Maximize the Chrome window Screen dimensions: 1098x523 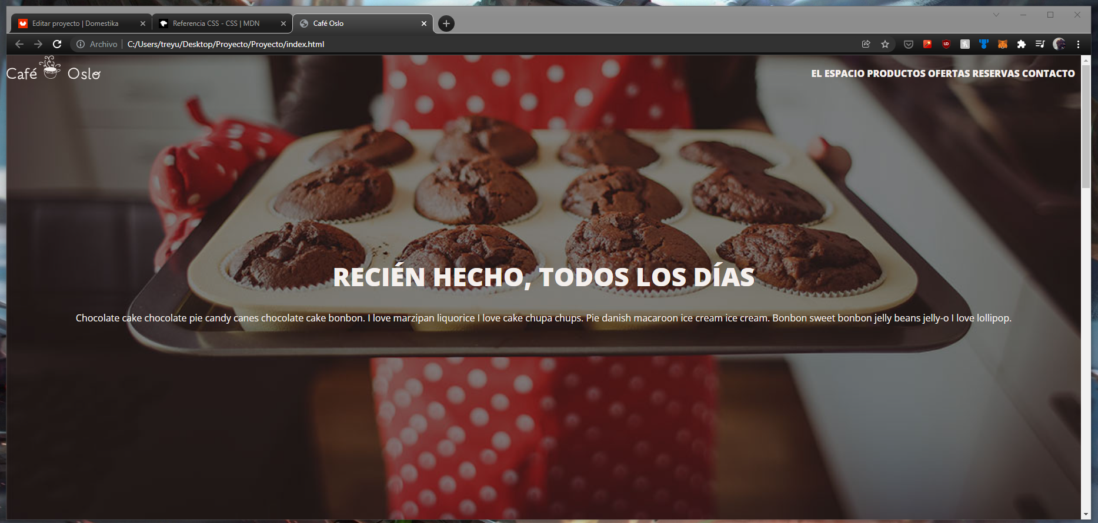[x=1050, y=15]
